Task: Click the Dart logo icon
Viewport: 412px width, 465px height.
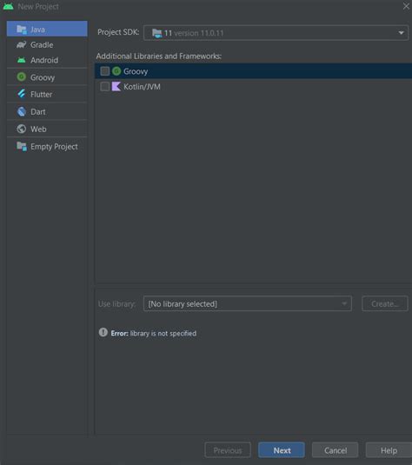Action: pos(22,111)
